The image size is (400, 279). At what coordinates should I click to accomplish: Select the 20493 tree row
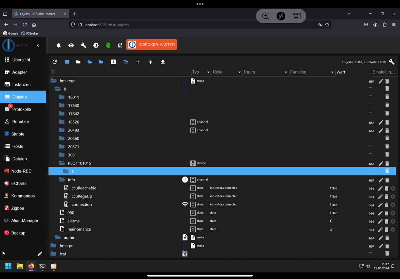[x=222, y=130]
